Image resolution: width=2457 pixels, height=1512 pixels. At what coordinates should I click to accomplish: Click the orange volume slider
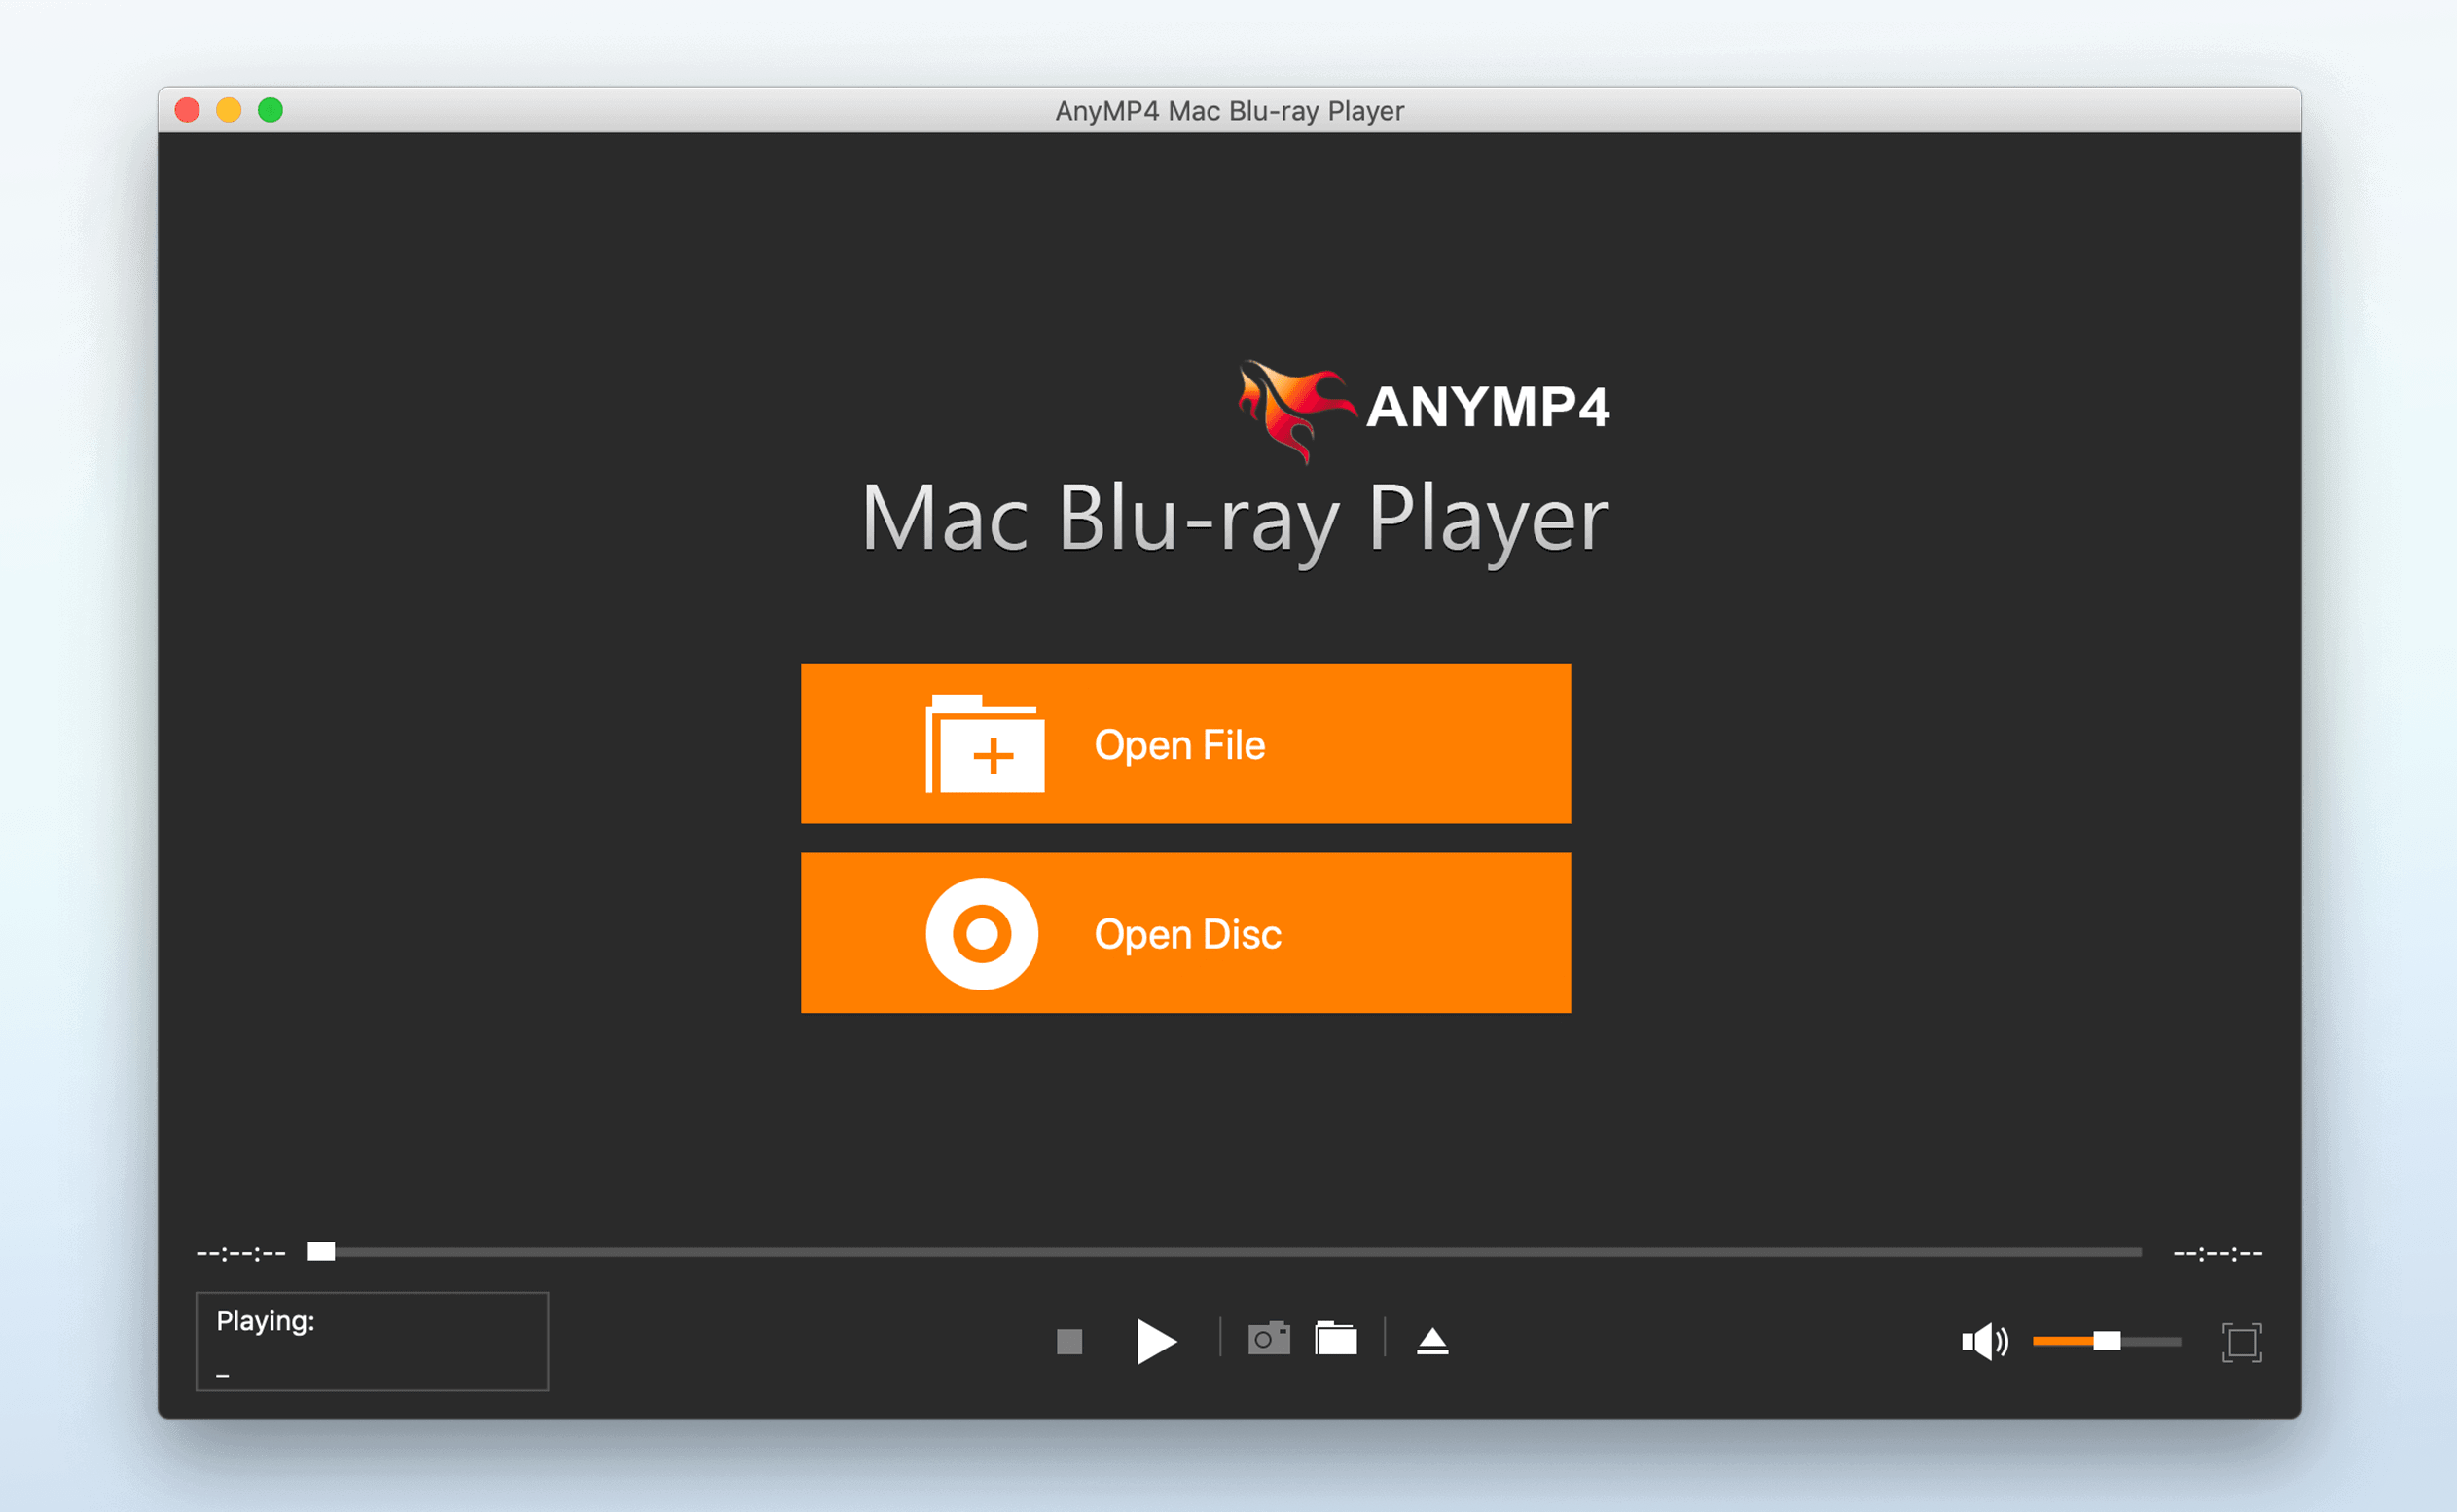[2107, 1341]
